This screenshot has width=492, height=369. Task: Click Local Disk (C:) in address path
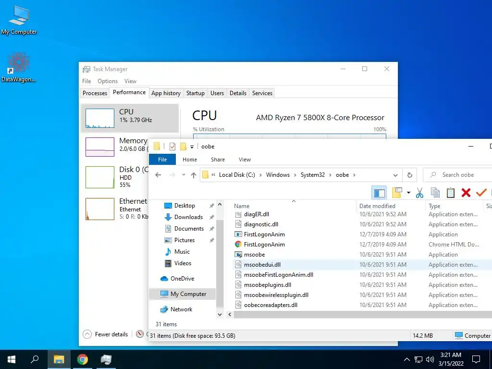[x=237, y=175]
